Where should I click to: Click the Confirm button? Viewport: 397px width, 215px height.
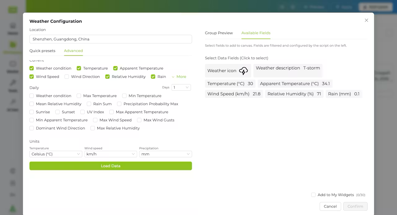click(355, 206)
